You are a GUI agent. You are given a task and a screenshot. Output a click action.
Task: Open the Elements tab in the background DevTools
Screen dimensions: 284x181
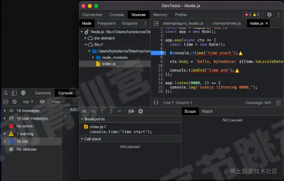(x=43, y=93)
